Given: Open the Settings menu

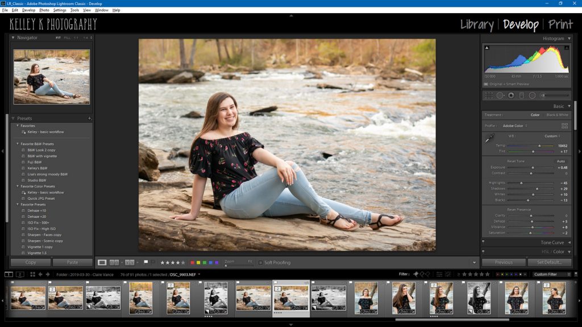Looking at the screenshot, I should [60, 10].
